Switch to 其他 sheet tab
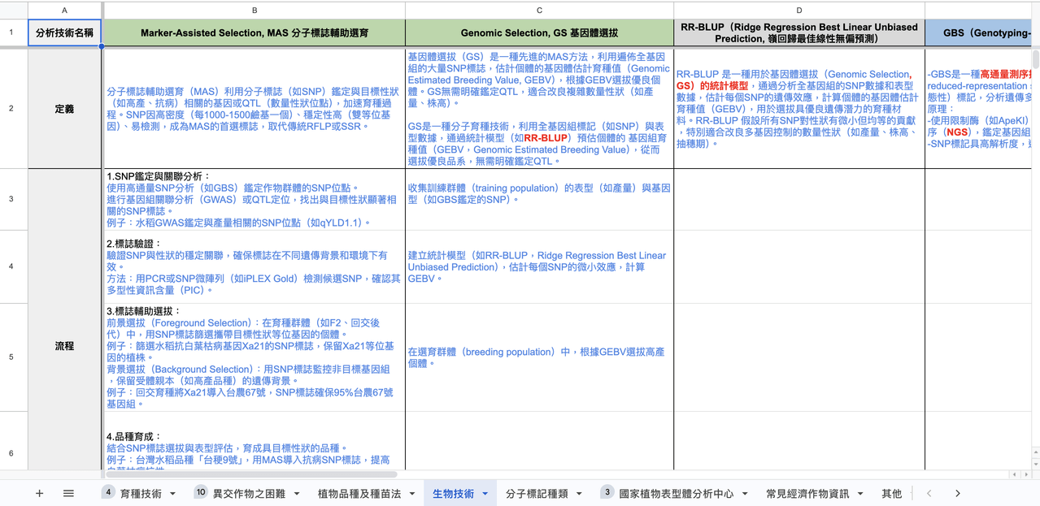Screen dimensions: 1040x506 [x=891, y=493]
